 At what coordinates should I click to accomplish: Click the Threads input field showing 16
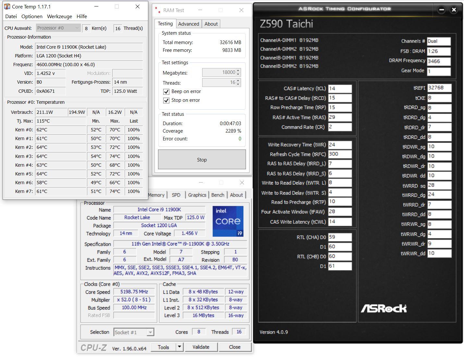(219, 83)
